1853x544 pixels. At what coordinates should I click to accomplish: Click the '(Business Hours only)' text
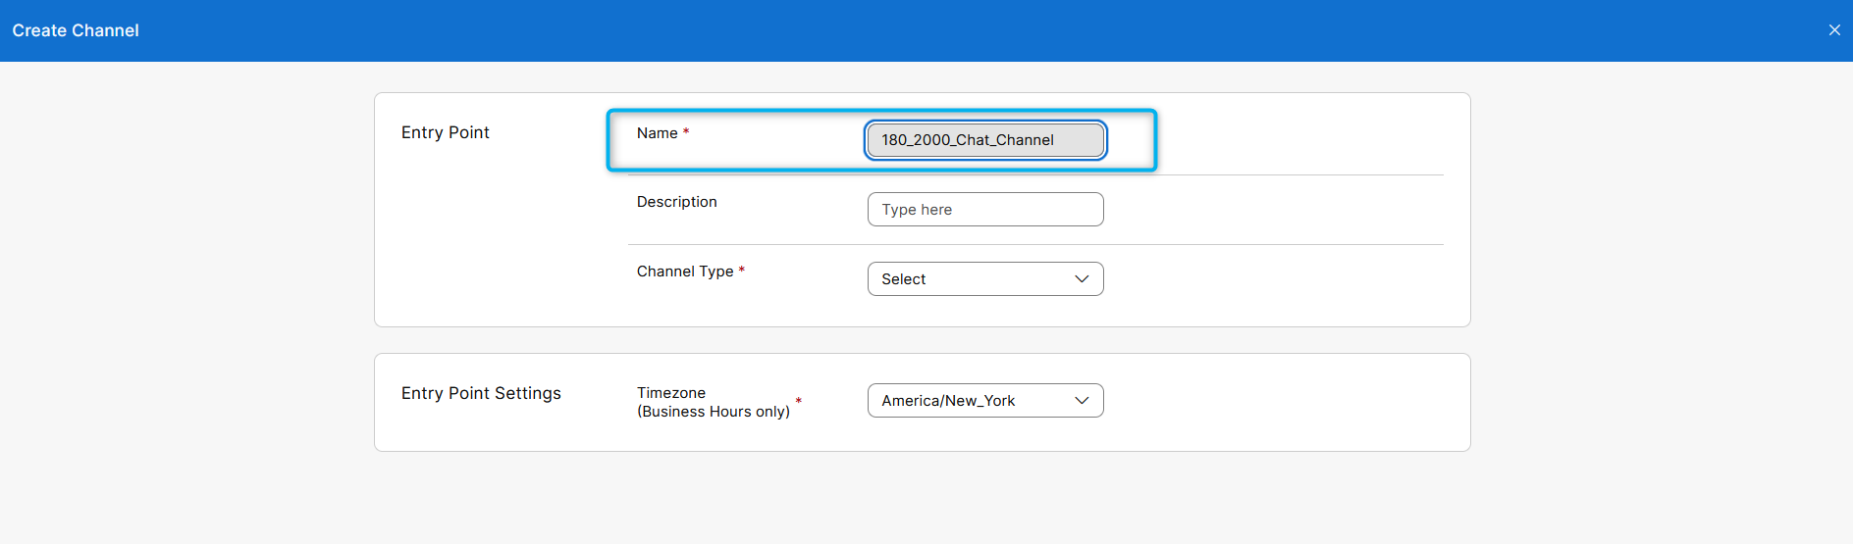click(713, 412)
